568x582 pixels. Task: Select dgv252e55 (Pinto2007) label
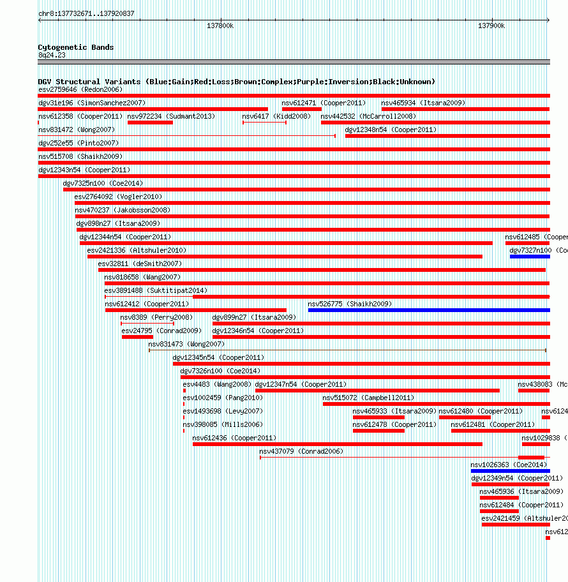click(x=78, y=143)
